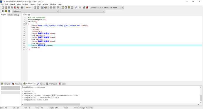Open the Execute menu
The width and height of the screenshot is (203, 109).
point(32,4)
